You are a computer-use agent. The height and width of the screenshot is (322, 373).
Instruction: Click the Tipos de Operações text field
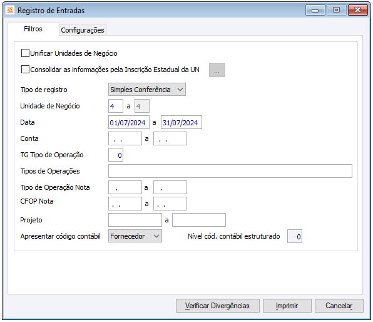click(x=230, y=171)
